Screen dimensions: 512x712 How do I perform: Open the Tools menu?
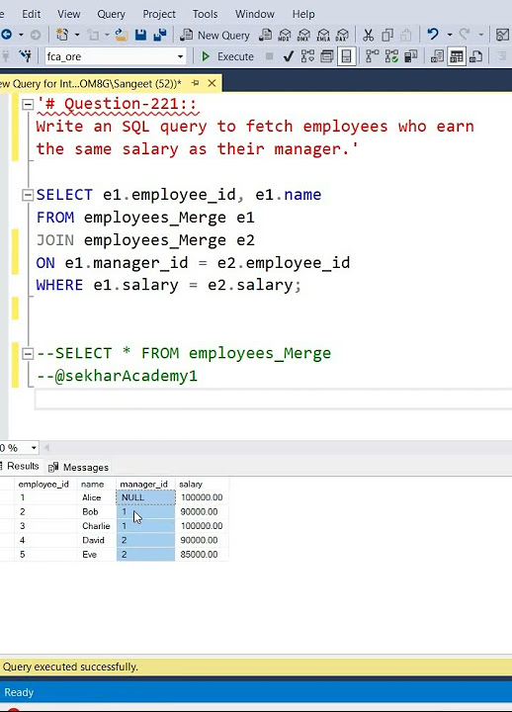(206, 14)
